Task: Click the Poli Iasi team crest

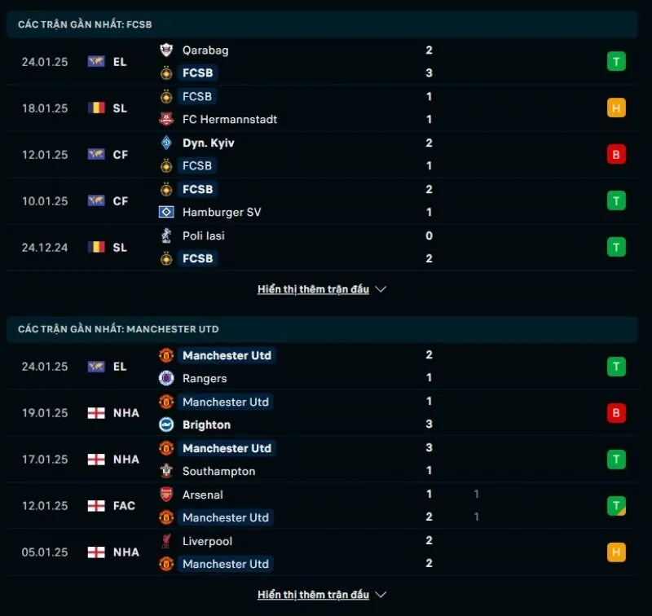Action: pyautogui.click(x=166, y=235)
